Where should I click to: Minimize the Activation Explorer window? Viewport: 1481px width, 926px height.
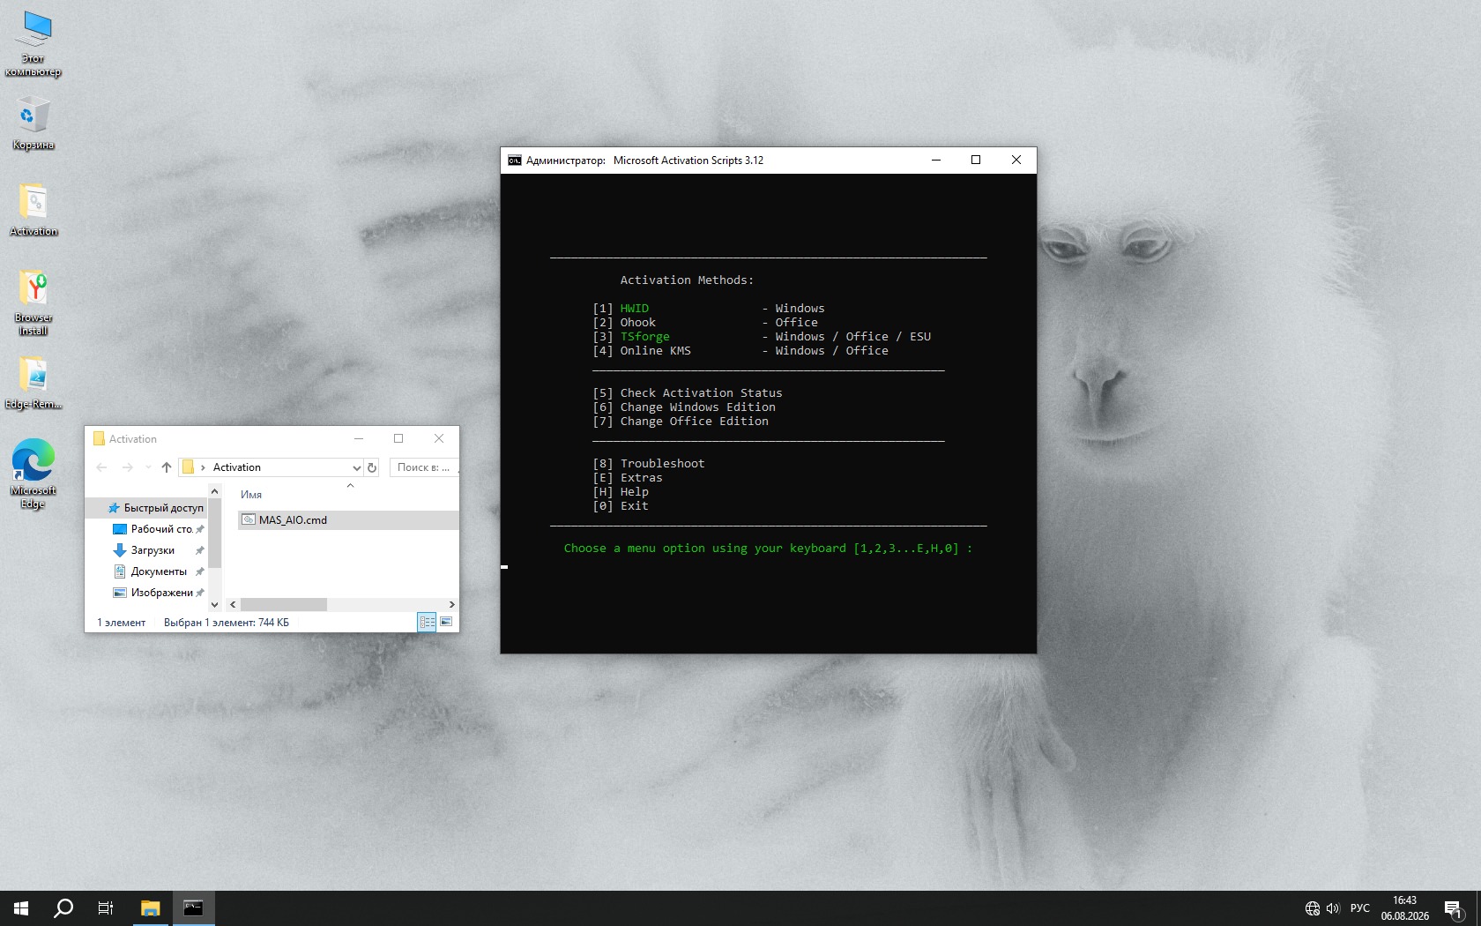pos(359,438)
